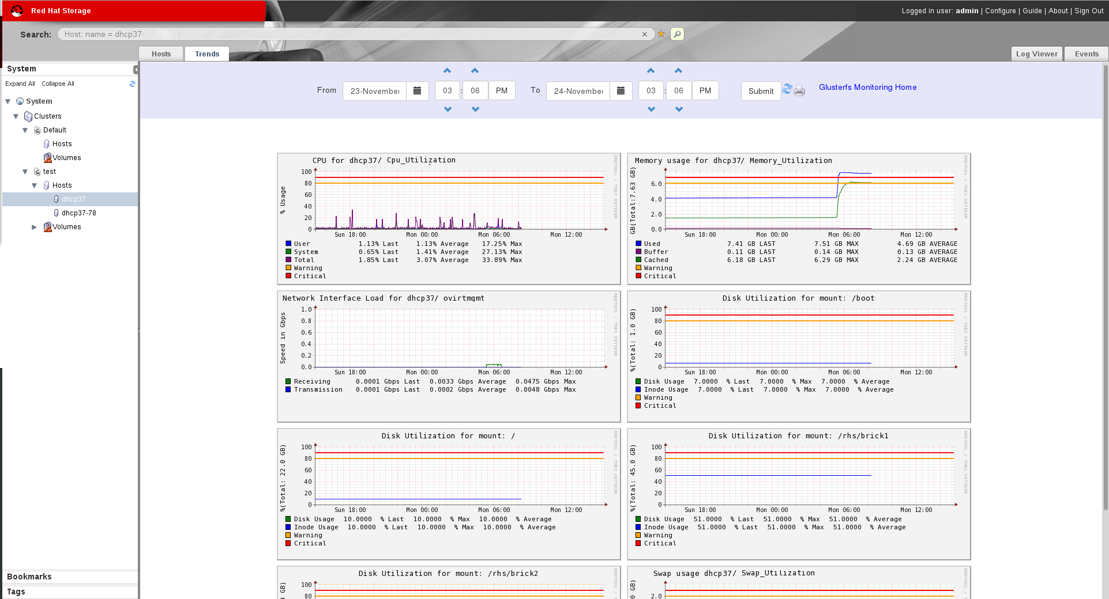Decrease the From minute with the down arrow
The width and height of the screenshot is (1109, 599).
[x=475, y=109]
